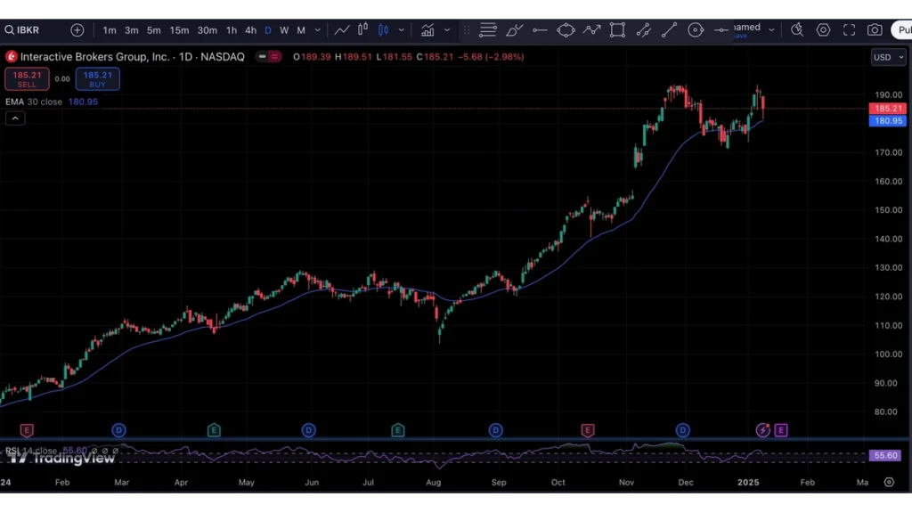Click the compare or add symbol plus icon
The width and height of the screenshot is (912, 513).
[77, 29]
